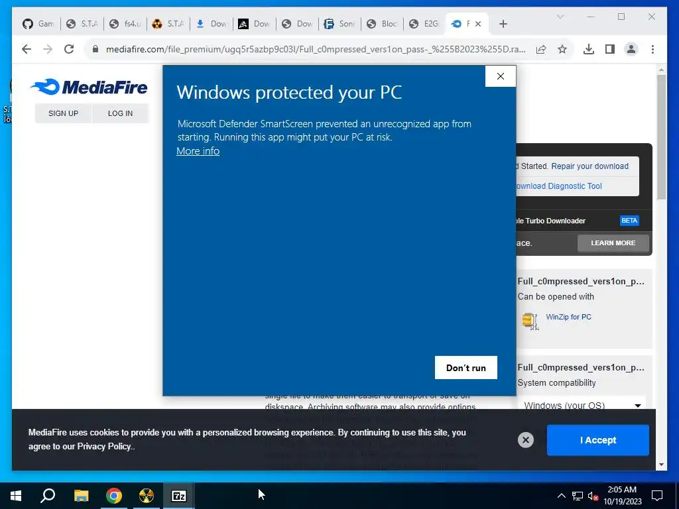Focus the mediafire.com address bar
Image resolution: width=679 pixels, height=509 pixels.
pyautogui.click(x=316, y=49)
